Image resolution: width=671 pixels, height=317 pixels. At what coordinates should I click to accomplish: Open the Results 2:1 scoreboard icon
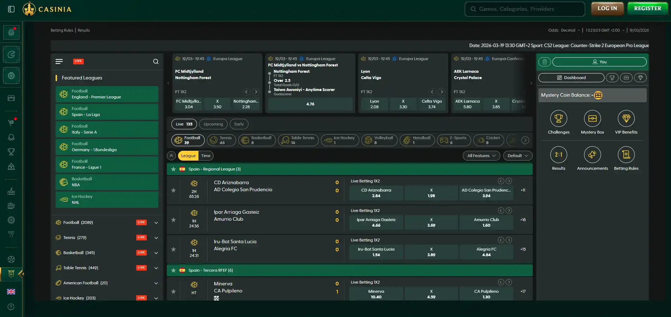click(558, 155)
